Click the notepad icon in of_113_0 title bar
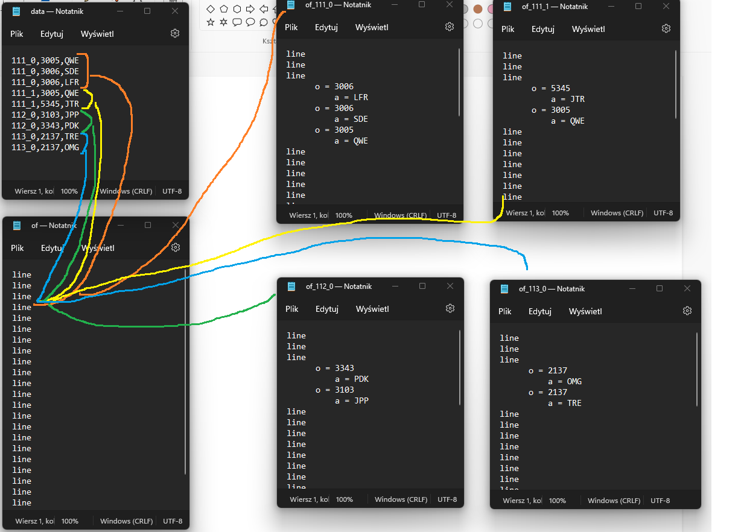The width and height of the screenshot is (741, 532). click(505, 288)
